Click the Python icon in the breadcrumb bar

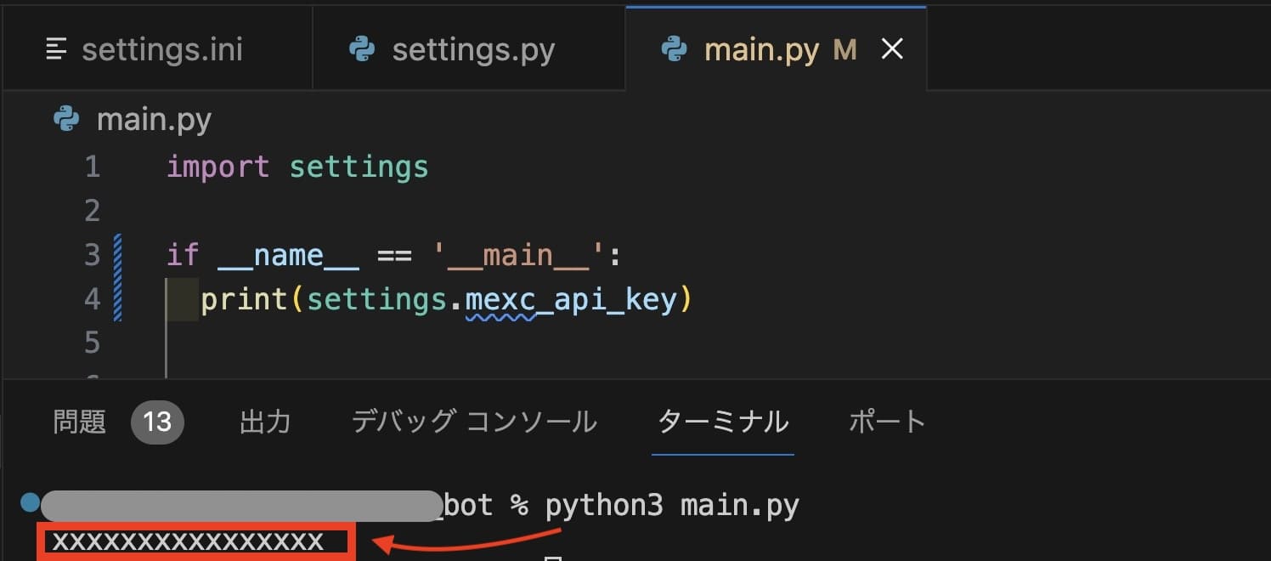pos(65,119)
